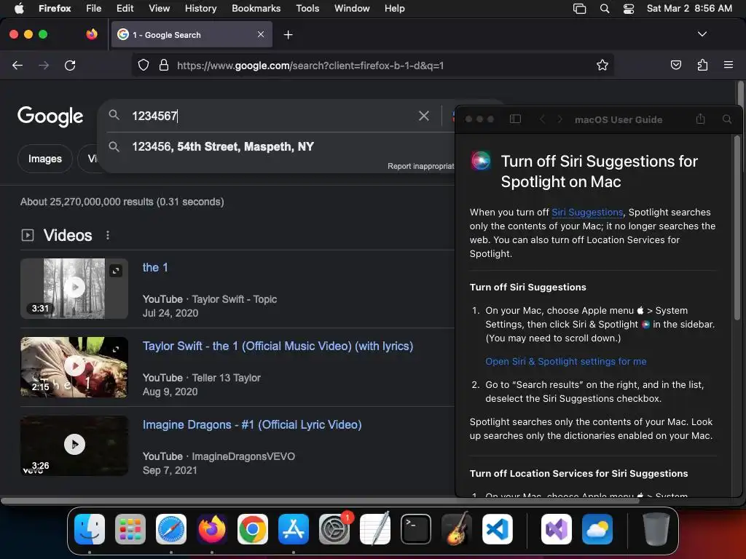Show site info via the padlock icon
Screen dimensions: 746x559
coord(164,65)
